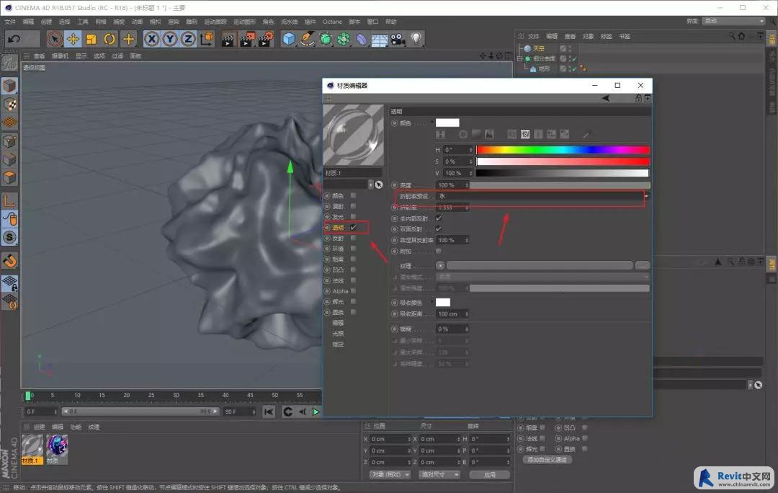Click the magnet icon in left toolbar

pyautogui.click(x=9, y=260)
